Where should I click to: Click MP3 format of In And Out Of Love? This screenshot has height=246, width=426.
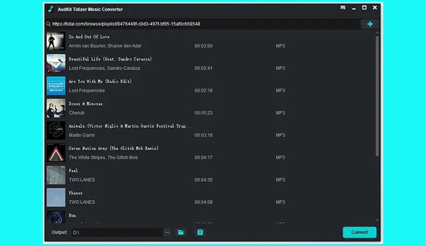point(280,46)
